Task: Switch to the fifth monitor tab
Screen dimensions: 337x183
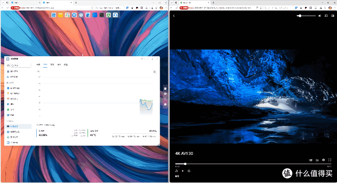Action: point(66,65)
